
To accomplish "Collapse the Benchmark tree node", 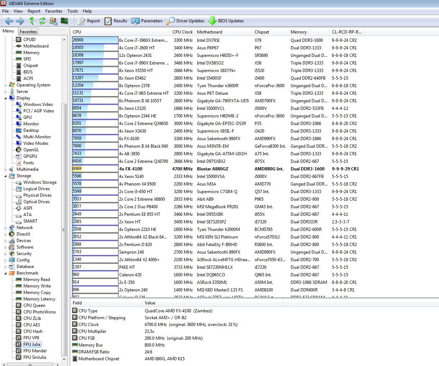I will click(5, 273).
